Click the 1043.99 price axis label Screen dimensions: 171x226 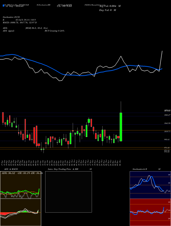pos(167,123)
